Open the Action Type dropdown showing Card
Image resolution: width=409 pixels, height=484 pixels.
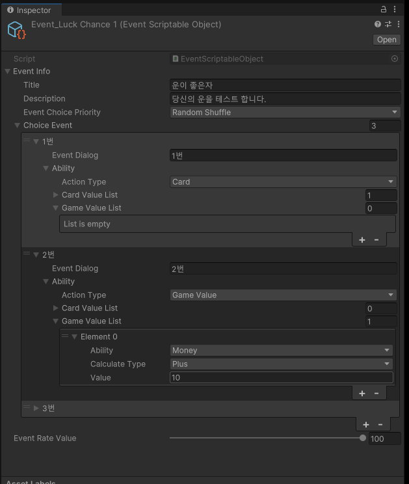(x=283, y=181)
